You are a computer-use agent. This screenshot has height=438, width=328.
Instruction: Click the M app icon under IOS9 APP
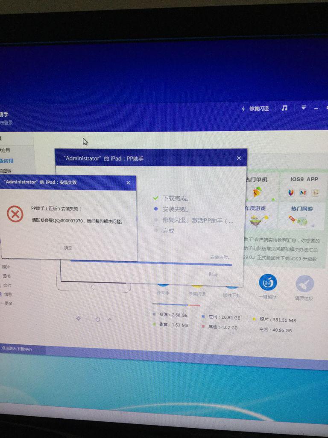point(303,192)
